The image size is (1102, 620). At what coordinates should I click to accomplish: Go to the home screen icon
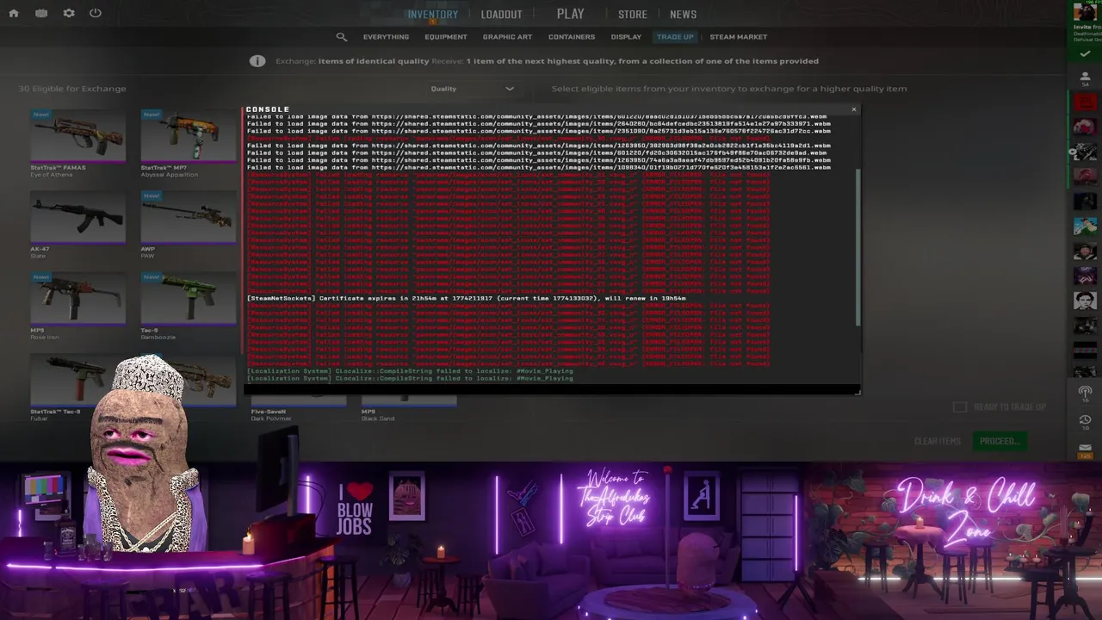pos(14,13)
